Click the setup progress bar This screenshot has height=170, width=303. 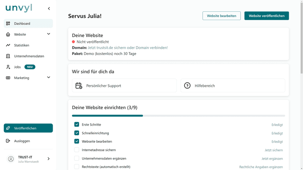(178, 115)
